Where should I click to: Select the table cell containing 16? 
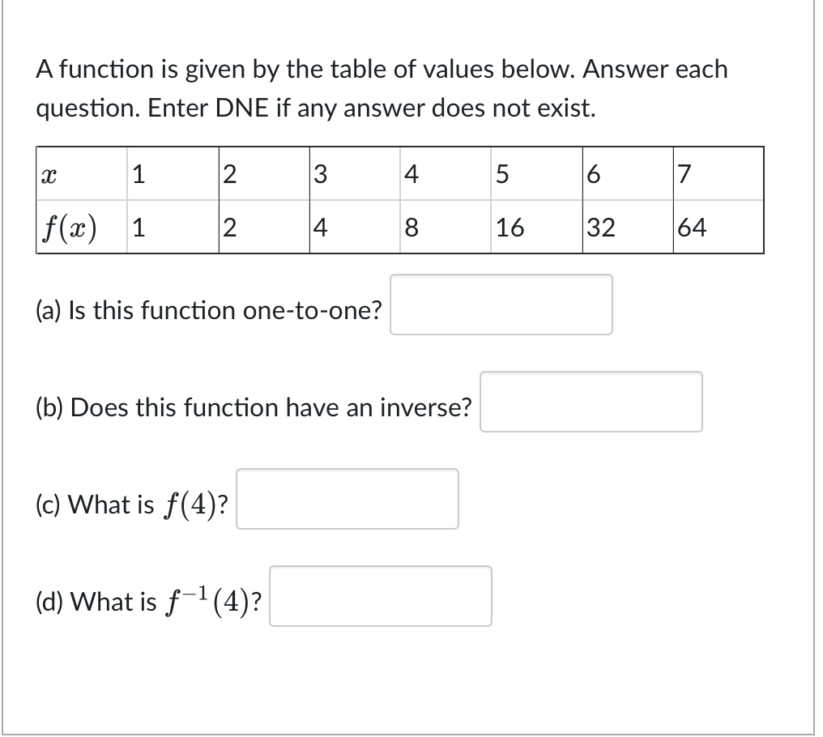pyautogui.click(x=535, y=226)
